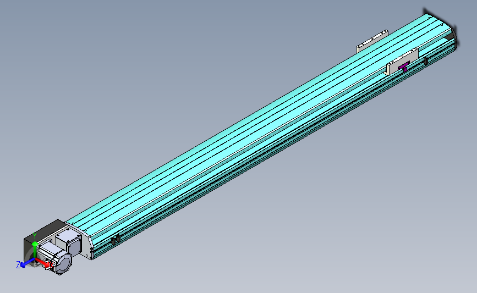Click the green Y axis arrow of triad
477x293 pixels.
[x=35, y=250]
